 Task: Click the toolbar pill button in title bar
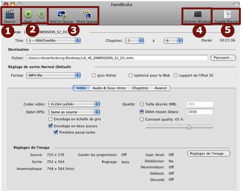point(236,4)
